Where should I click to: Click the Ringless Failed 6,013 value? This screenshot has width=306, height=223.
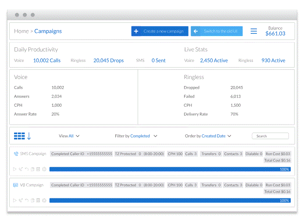(235, 97)
